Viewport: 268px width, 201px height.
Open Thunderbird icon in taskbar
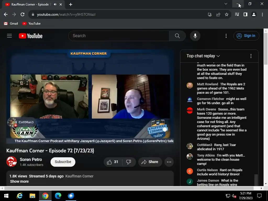pos(71,196)
